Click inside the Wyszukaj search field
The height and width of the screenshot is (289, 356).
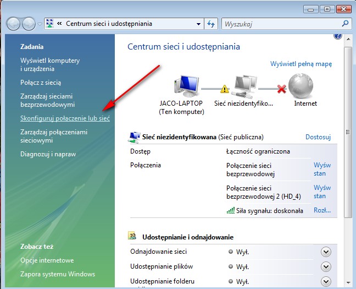click(280, 24)
